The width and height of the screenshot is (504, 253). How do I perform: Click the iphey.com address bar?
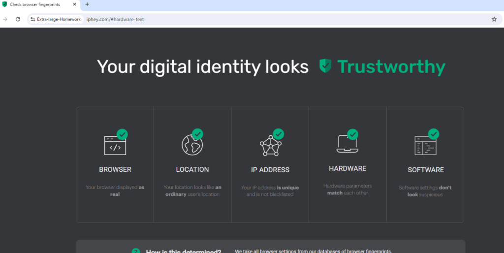point(246,19)
